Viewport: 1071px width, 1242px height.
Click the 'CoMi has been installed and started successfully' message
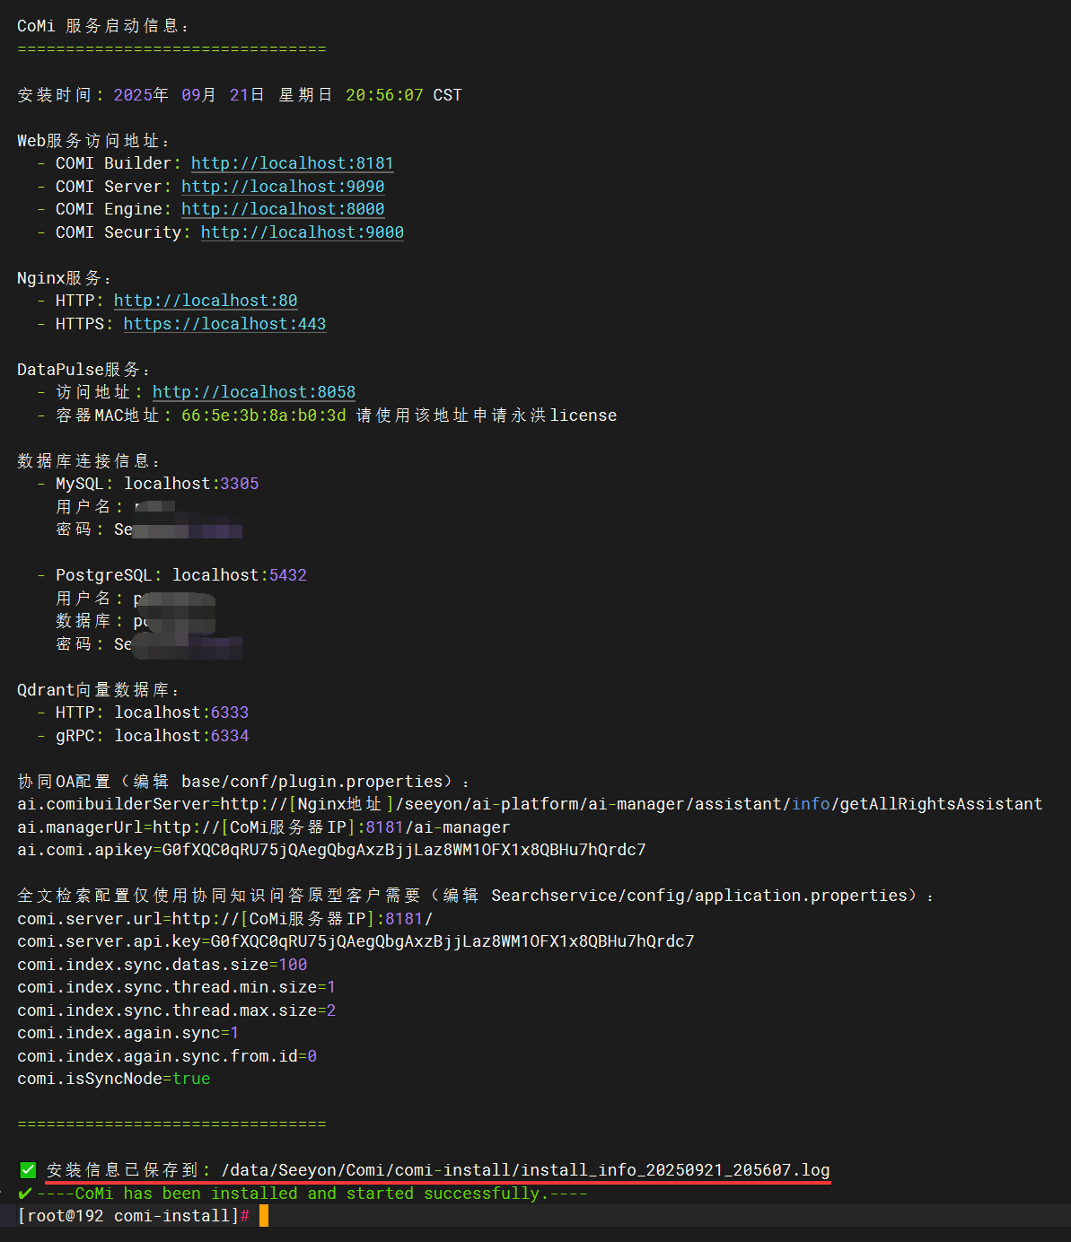point(311,1194)
